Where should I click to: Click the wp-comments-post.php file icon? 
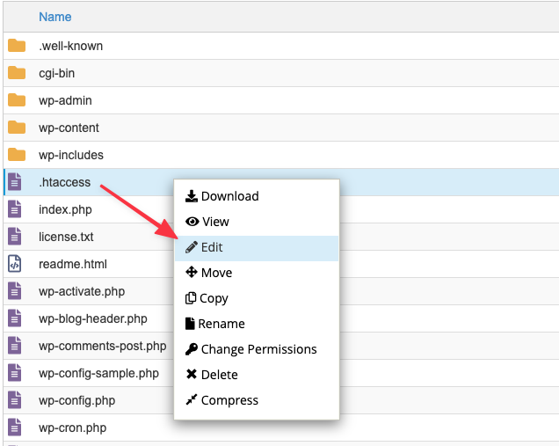click(15, 346)
